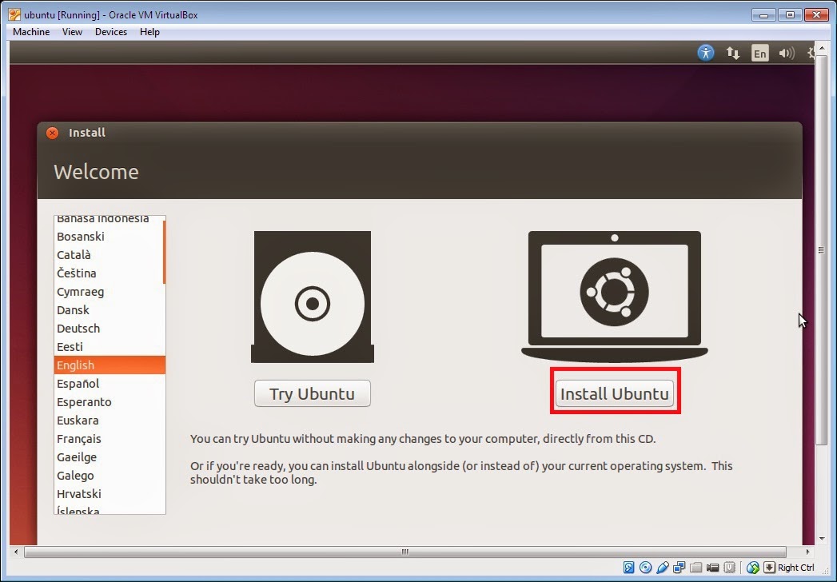The width and height of the screenshot is (837, 582).
Task: Click the VirtualBox title bar app icon
Action: click(x=14, y=14)
